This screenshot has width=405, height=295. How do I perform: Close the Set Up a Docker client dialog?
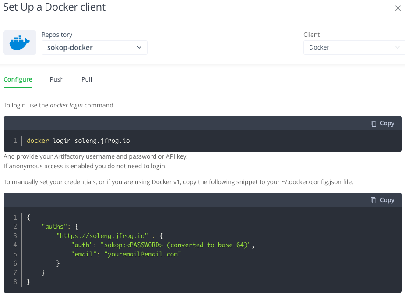(398, 8)
